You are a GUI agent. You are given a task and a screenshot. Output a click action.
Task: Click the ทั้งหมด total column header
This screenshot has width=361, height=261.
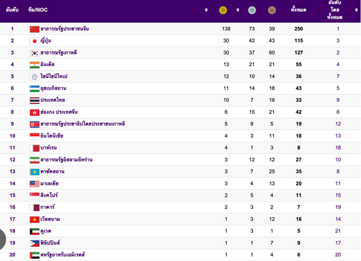298,10
